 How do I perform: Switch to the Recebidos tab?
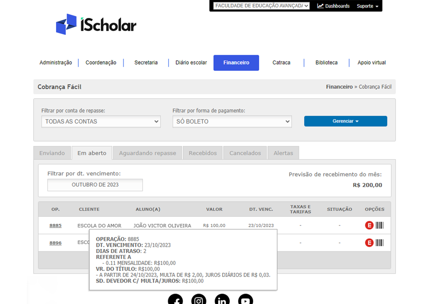203,153
